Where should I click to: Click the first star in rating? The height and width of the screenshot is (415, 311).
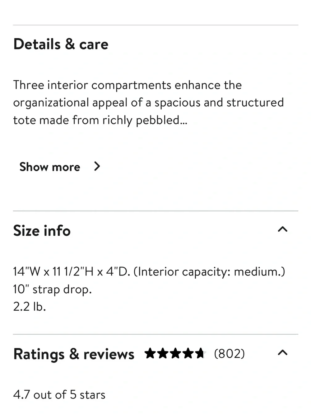150,353
